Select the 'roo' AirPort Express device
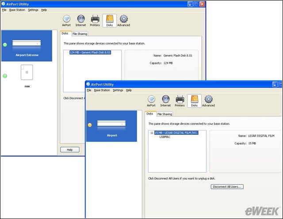 (27, 76)
